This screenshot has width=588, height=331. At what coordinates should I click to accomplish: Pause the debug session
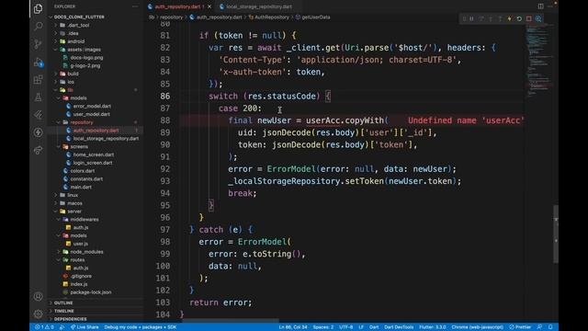point(471,18)
